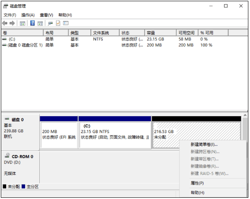Click the Back arrow toolbar icon
250x199 pixels.
(5, 23)
